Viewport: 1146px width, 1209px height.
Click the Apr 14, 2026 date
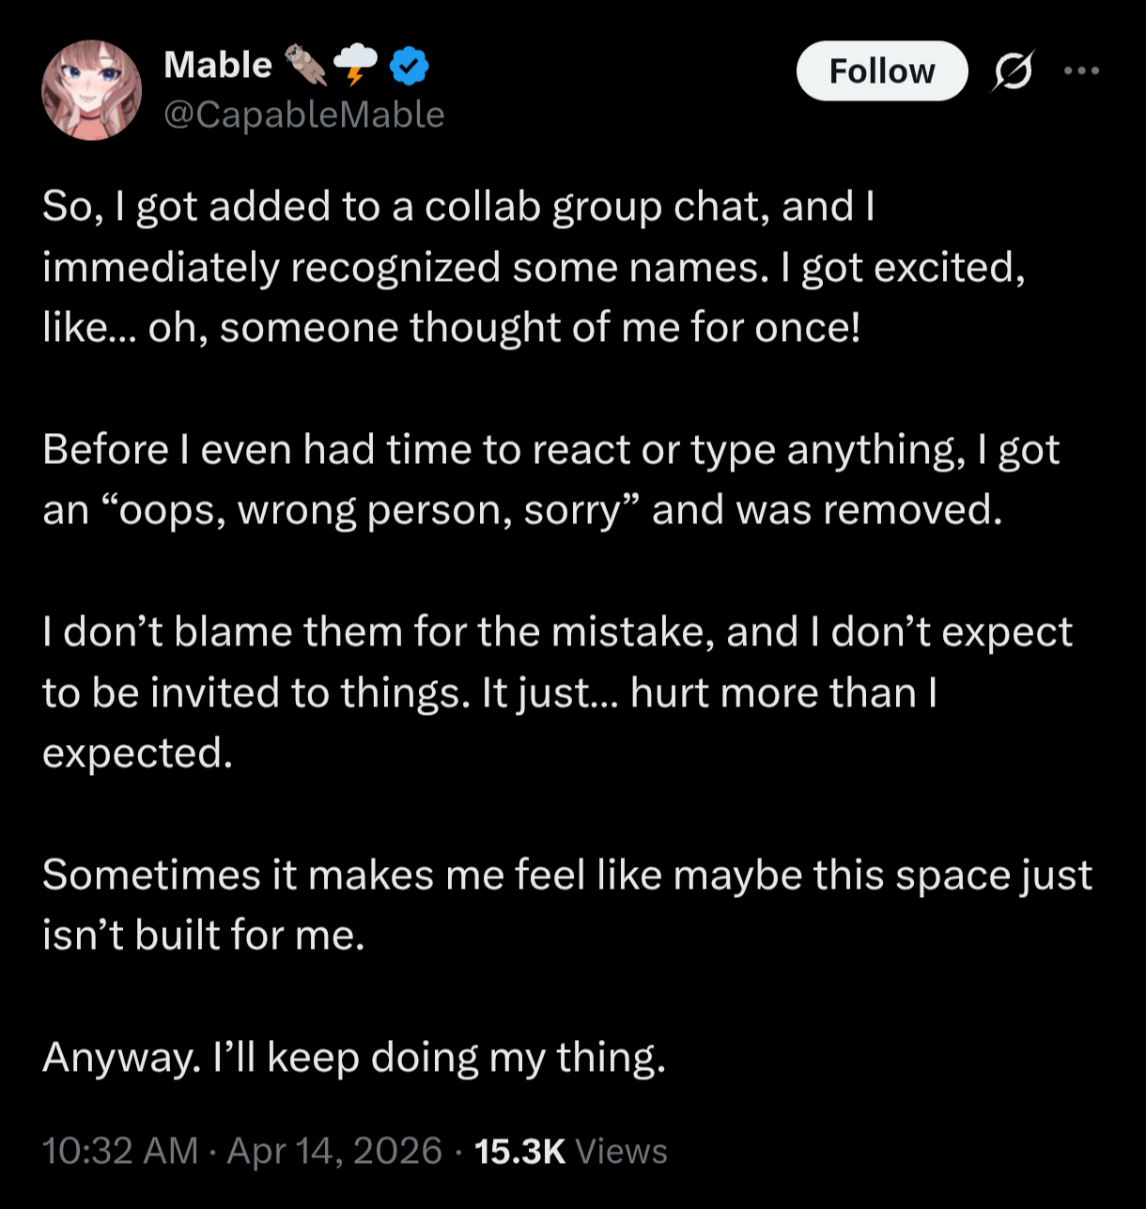point(334,1151)
